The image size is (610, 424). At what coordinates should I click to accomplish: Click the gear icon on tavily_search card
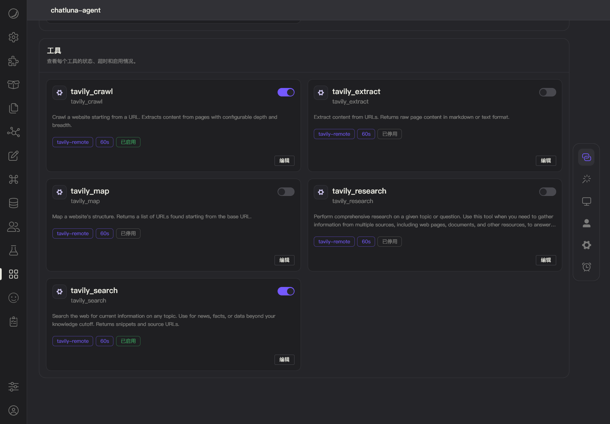[x=60, y=292]
